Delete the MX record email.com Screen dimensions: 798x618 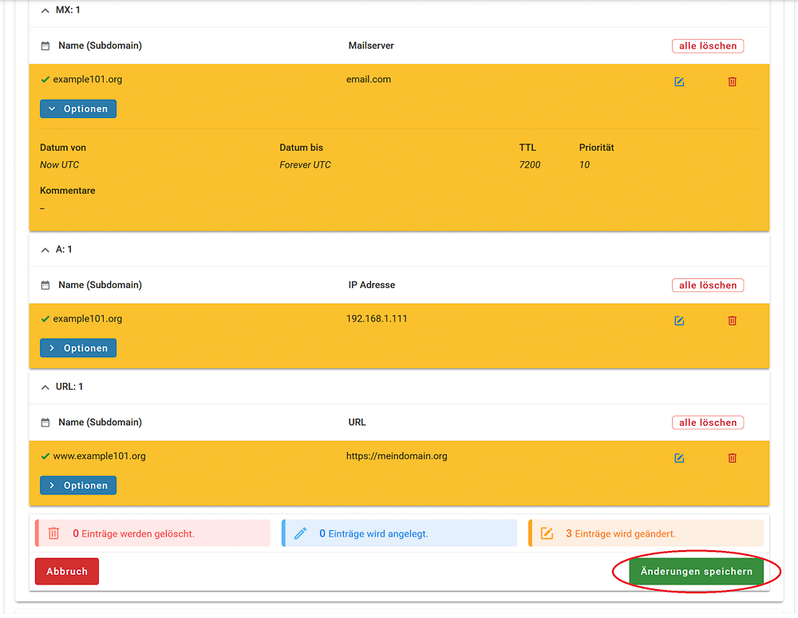point(732,81)
